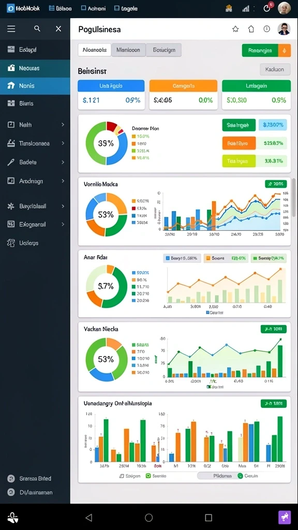Click the info circle icon in header
Screen dimensions: 298x530
(267, 29)
